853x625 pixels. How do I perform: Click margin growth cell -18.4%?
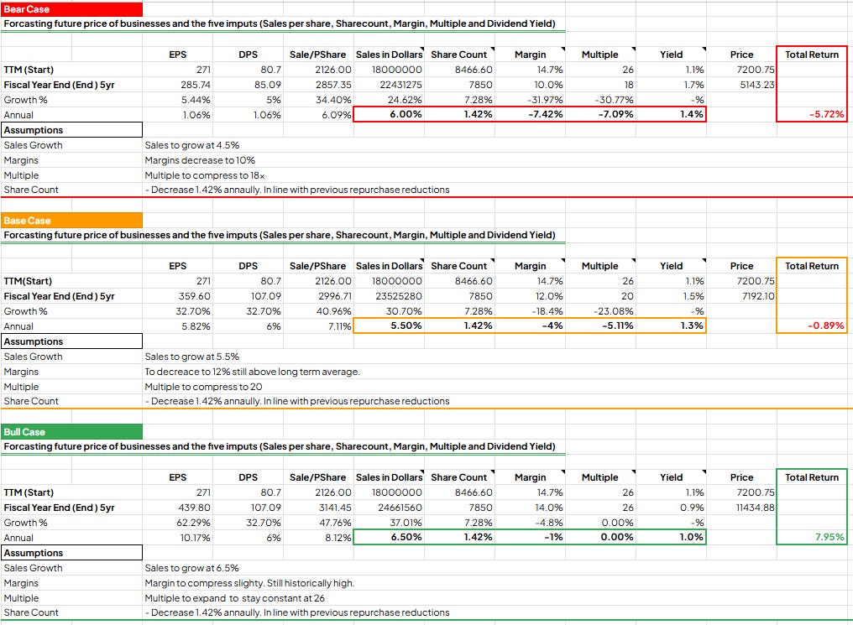tap(547, 311)
